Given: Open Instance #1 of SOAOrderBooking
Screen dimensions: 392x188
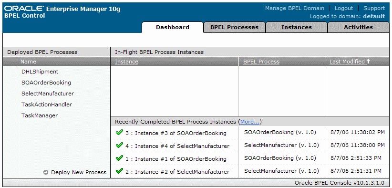Looking at the screenshot, I should pyautogui.click(x=176, y=159).
